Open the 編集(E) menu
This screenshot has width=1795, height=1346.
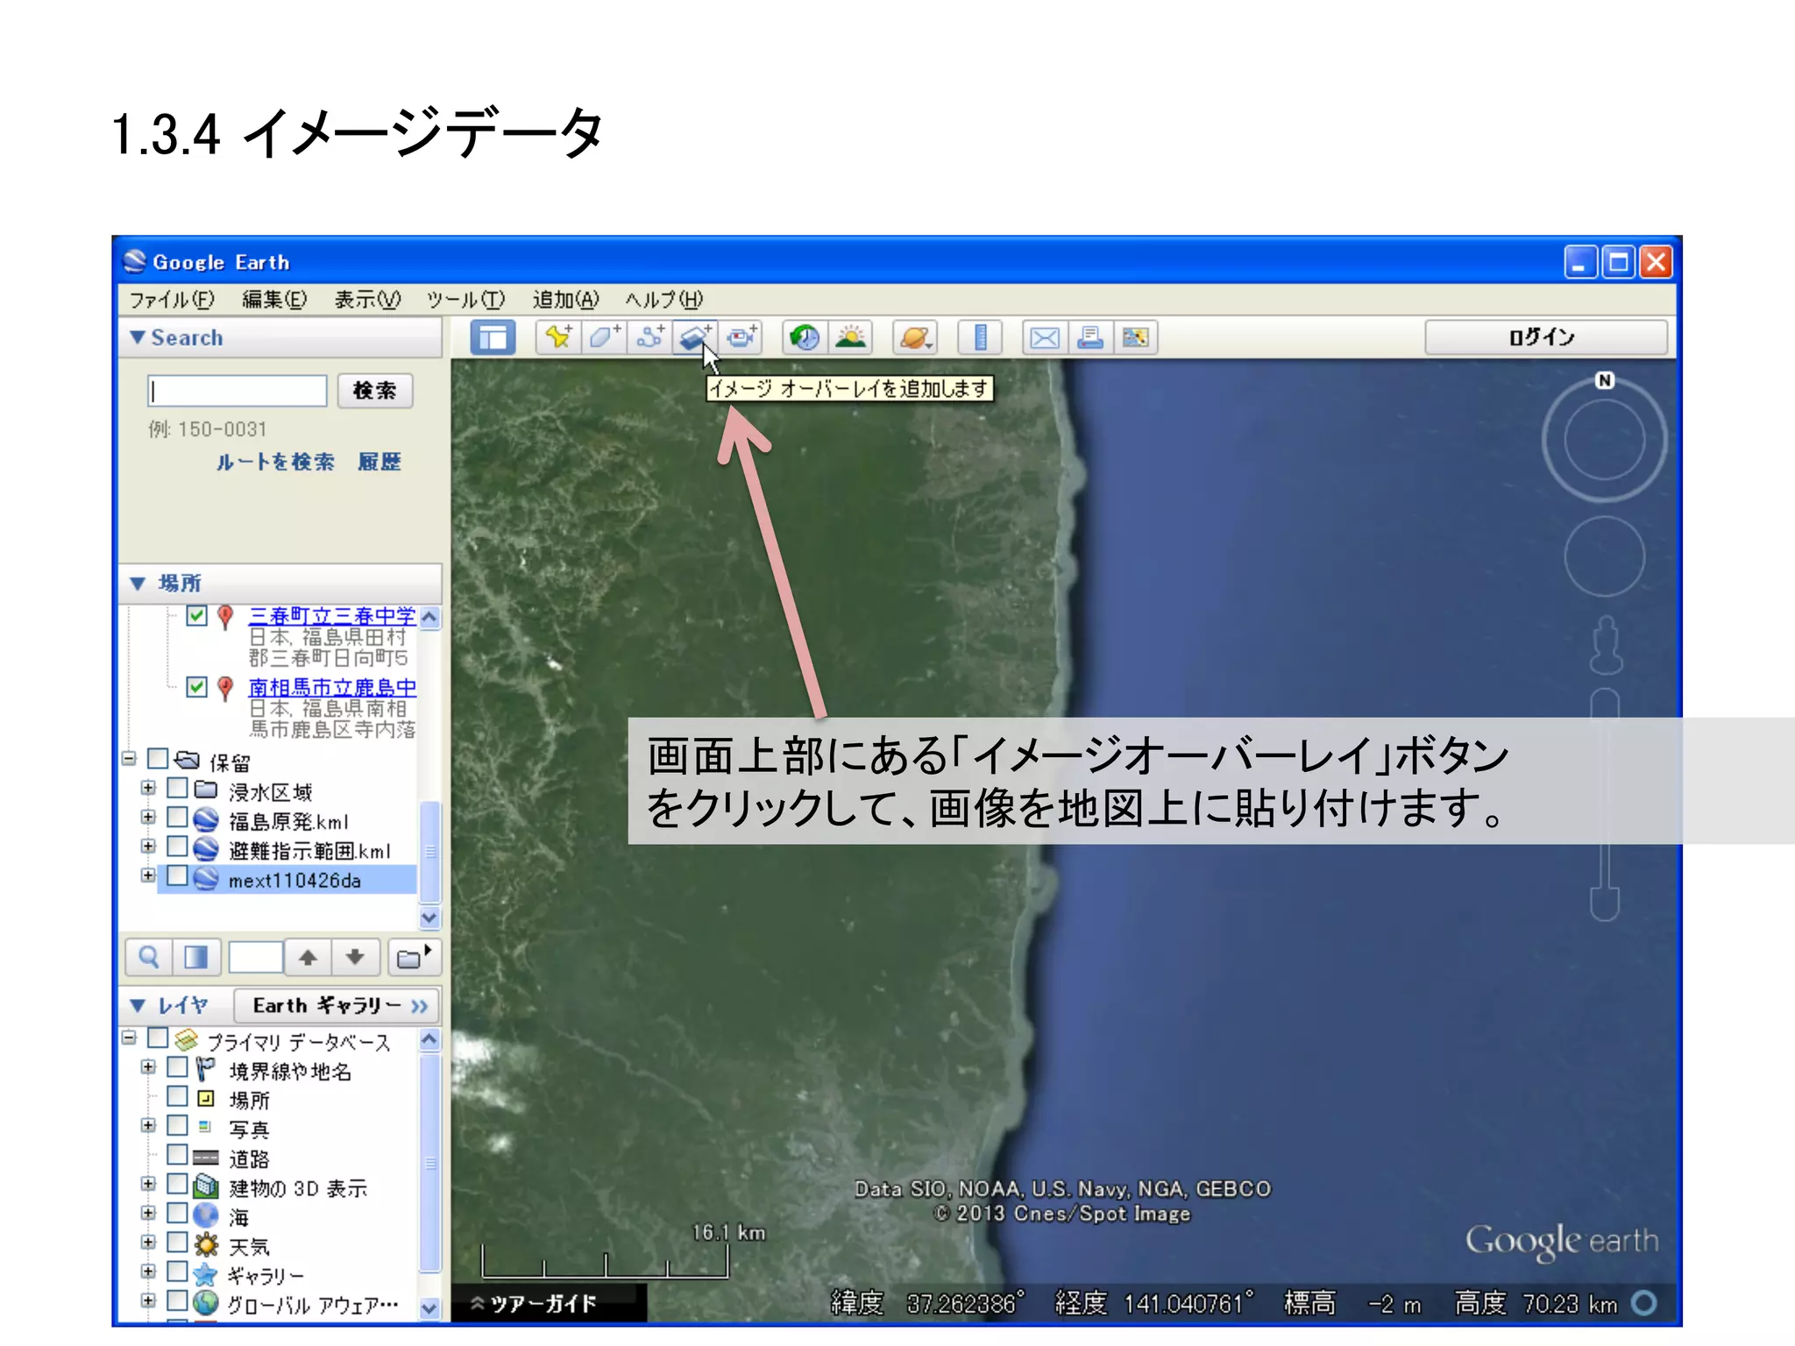[x=274, y=300]
